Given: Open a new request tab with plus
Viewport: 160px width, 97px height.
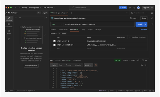Looking at the screenshot, I should pos(71,13).
